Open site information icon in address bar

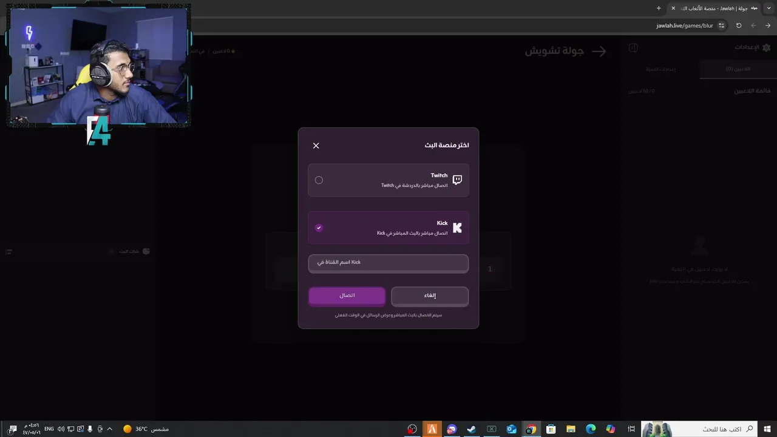click(721, 25)
